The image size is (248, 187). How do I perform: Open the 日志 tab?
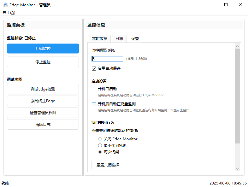click(x=119, y=39)
